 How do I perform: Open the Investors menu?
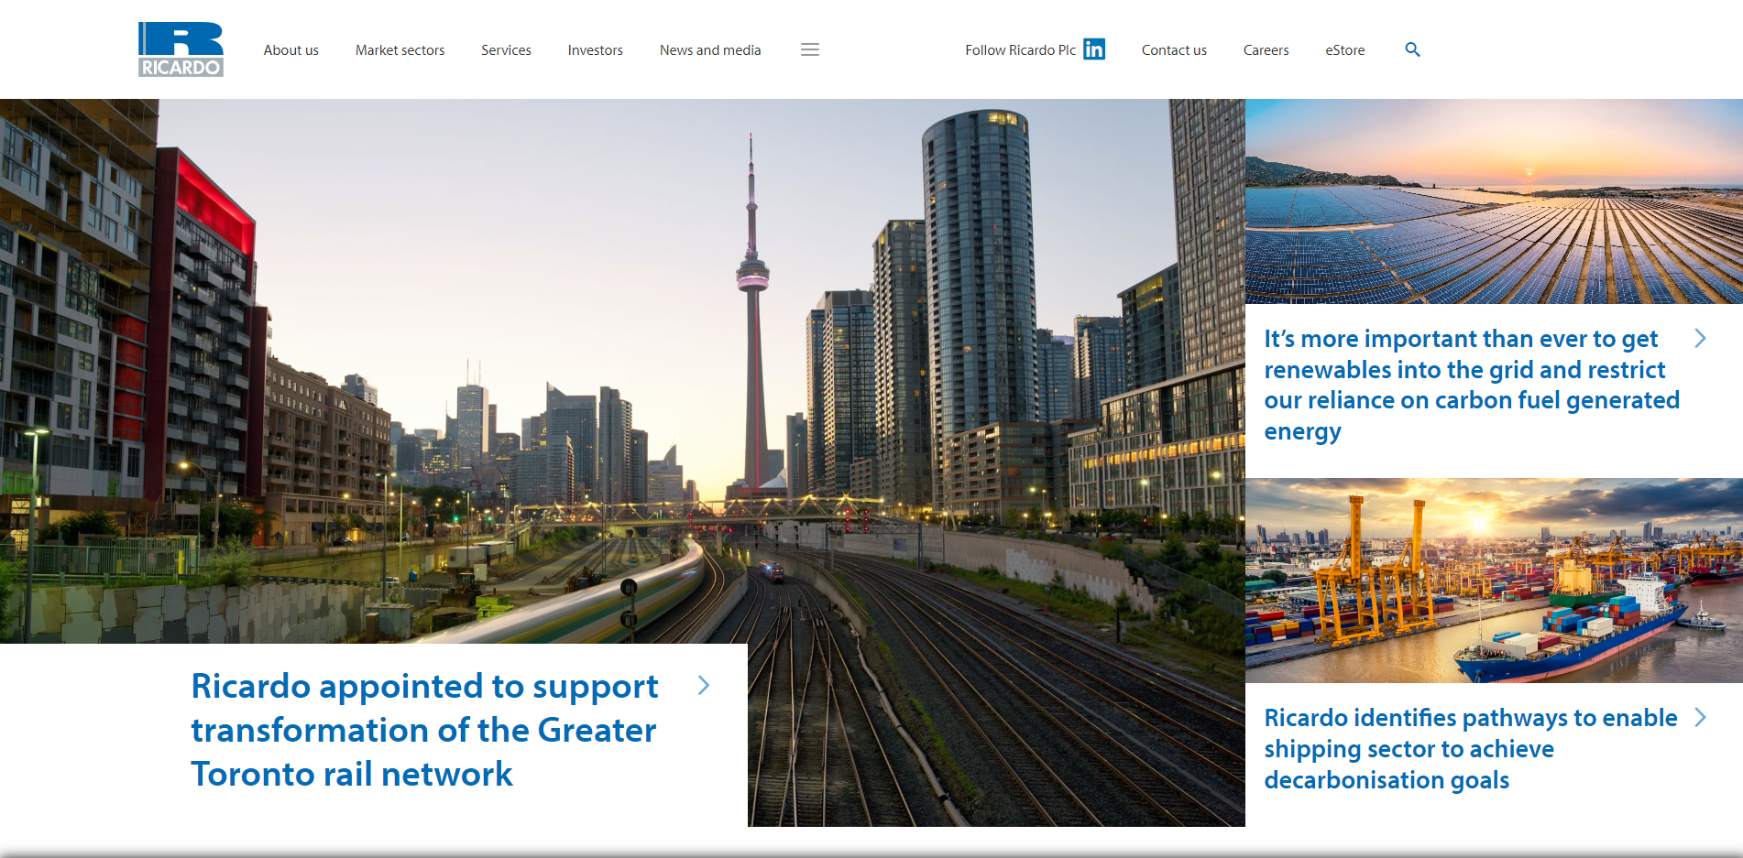tap(595, 50)
